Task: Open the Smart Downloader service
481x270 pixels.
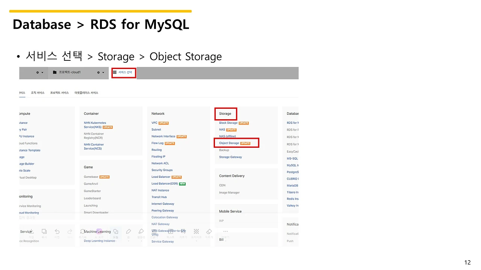Action: (96, 213)
